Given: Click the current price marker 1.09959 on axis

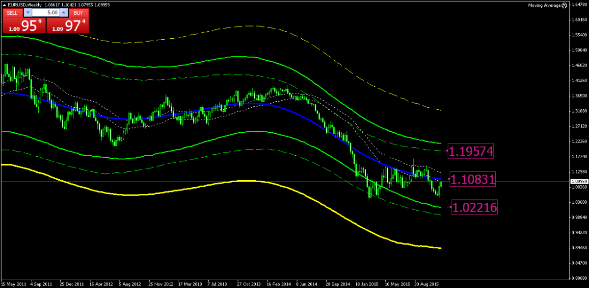Looking at the screenshot, I should click(578, 182).
